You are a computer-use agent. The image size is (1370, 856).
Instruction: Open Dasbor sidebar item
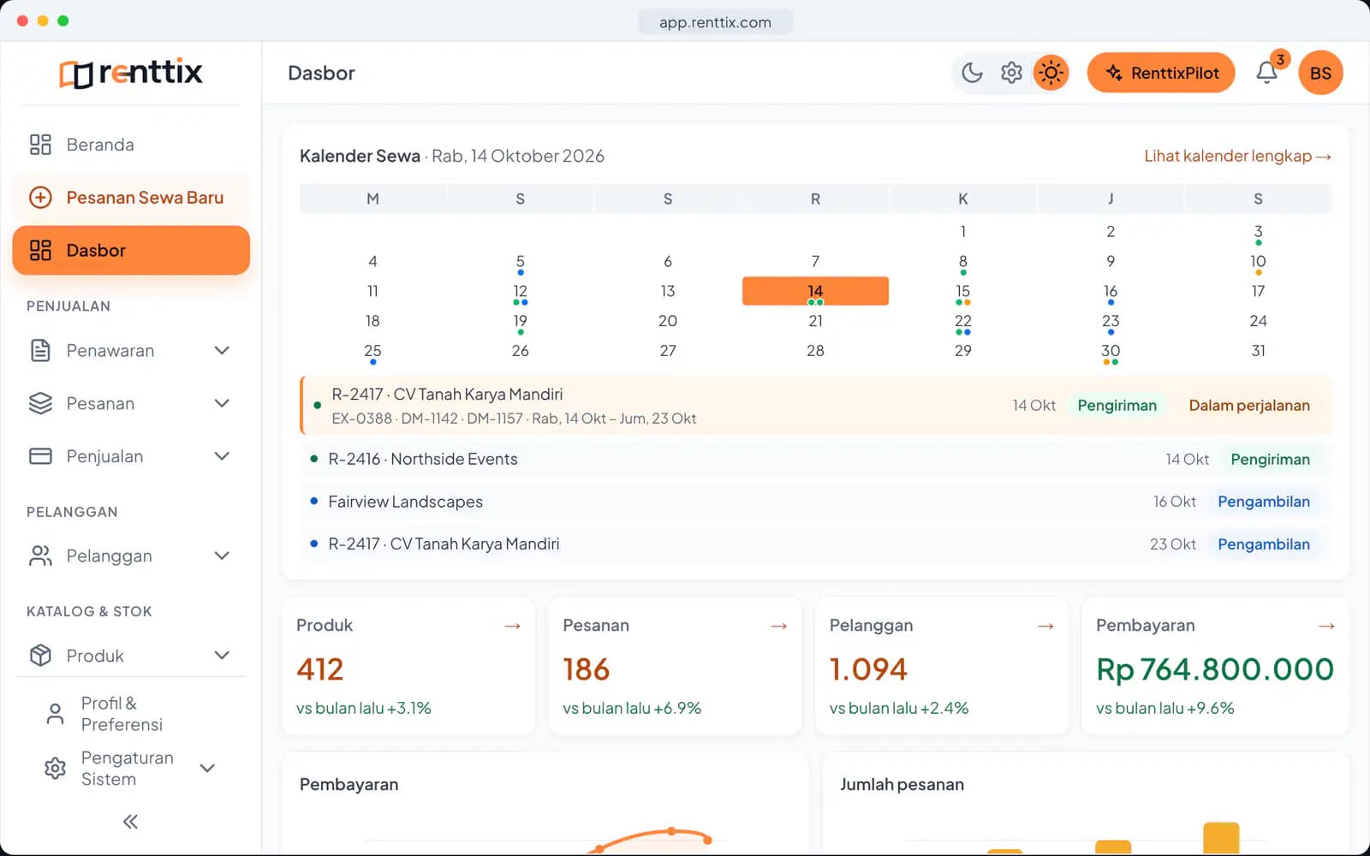[x=131, y=250]
